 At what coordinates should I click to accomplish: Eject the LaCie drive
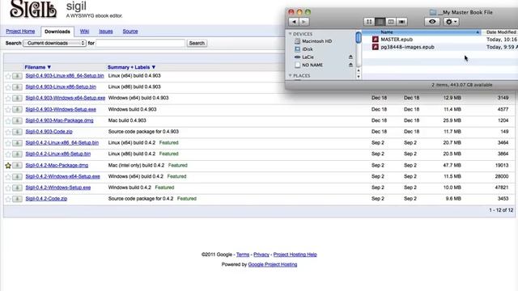(350, 57)
